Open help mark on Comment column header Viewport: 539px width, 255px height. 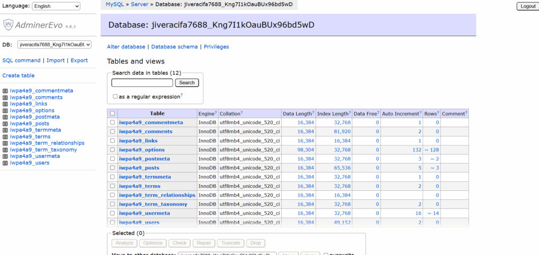pyautogui.click(x=467, y=113)
